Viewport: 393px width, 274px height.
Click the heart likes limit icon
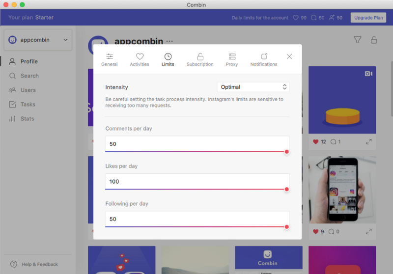click(296, 18)
